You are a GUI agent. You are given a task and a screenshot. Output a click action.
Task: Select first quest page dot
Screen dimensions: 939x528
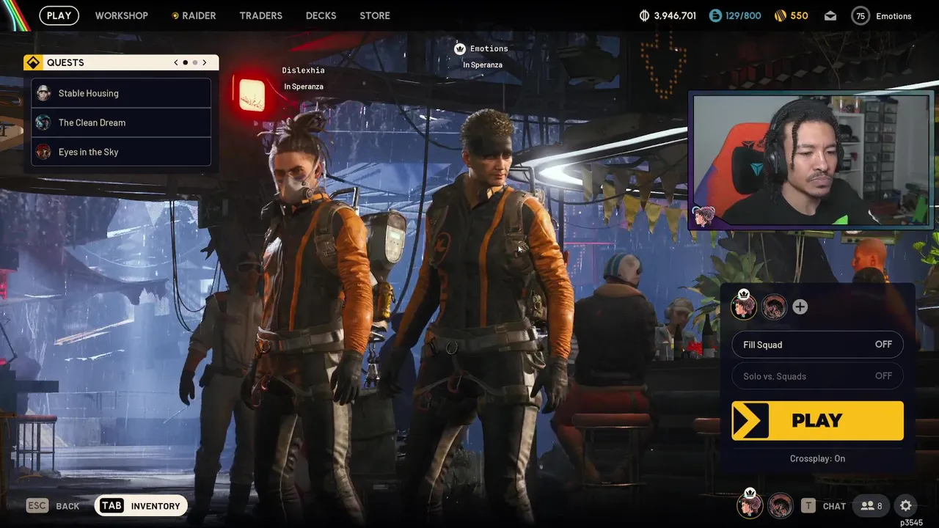point(185,62)
